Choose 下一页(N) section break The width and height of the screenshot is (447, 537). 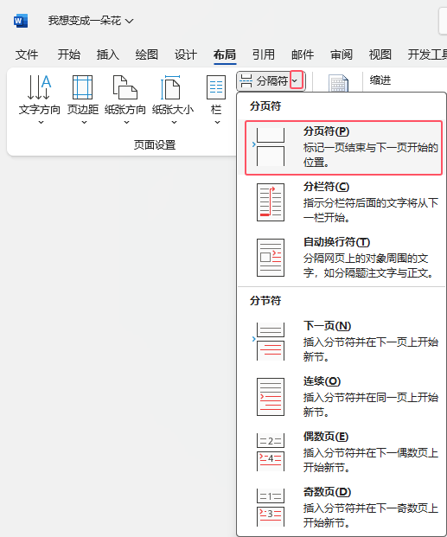pos(342,342)
